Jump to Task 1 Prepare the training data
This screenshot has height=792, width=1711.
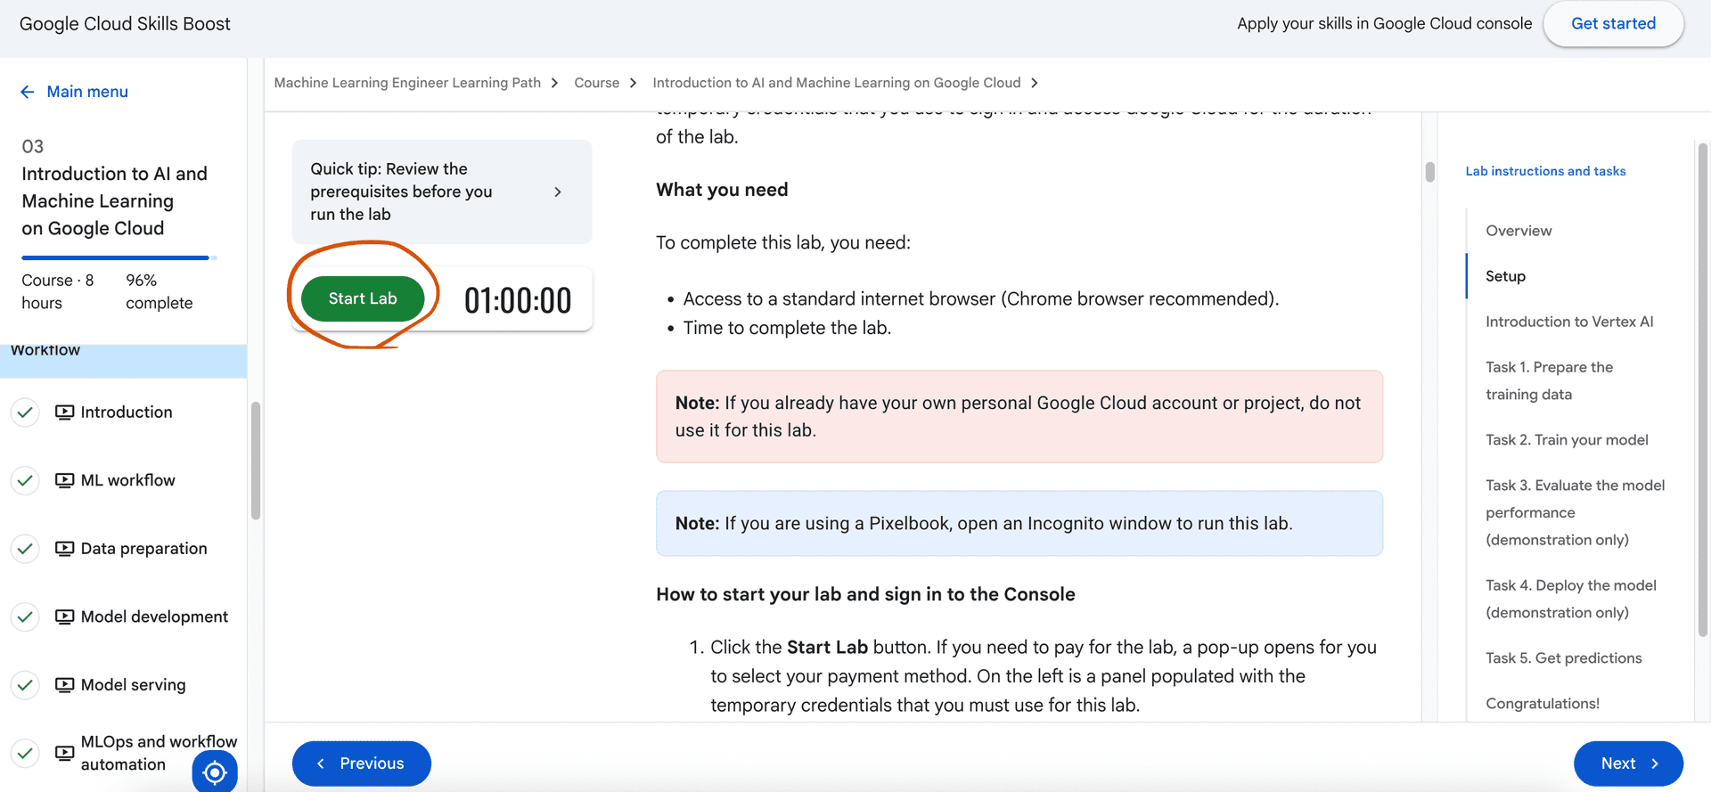[1549, 380]
